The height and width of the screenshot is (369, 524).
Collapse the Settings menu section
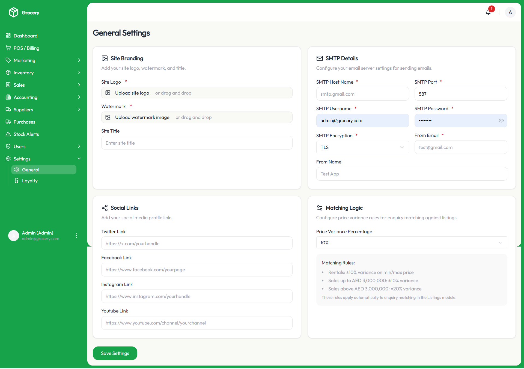(x=79, y=159)
